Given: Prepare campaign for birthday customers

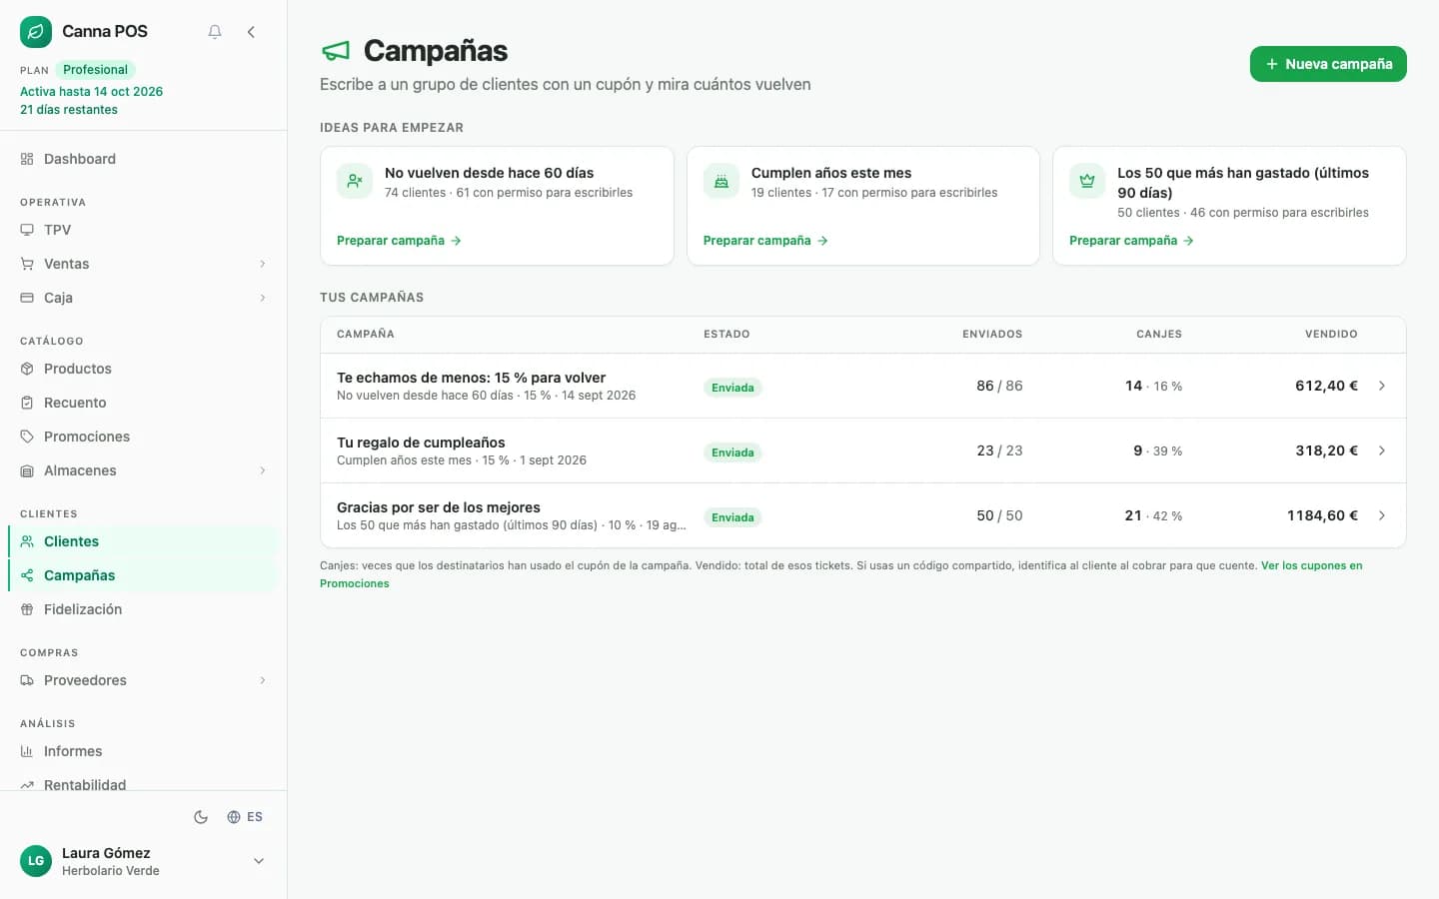Looking at the screenshot, I should (x=765, y=241).
